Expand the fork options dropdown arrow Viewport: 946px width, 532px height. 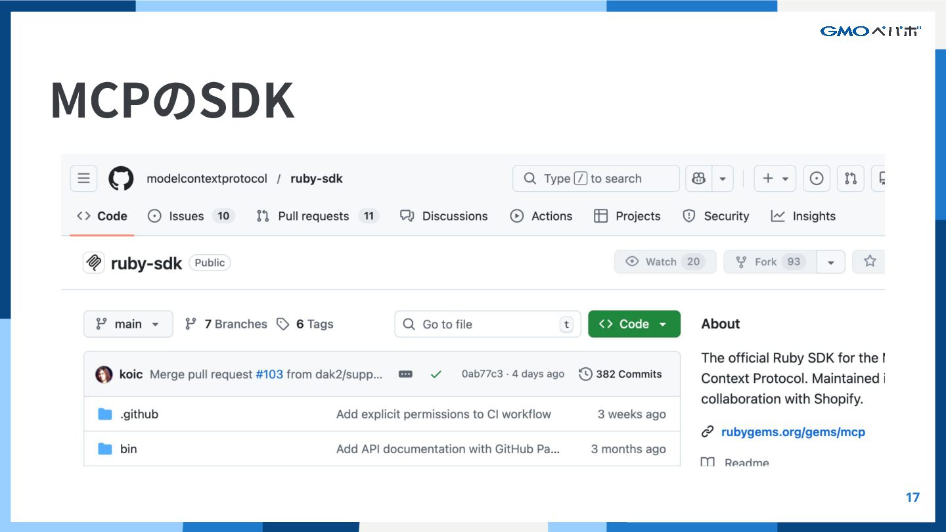(x=831, y=261)
